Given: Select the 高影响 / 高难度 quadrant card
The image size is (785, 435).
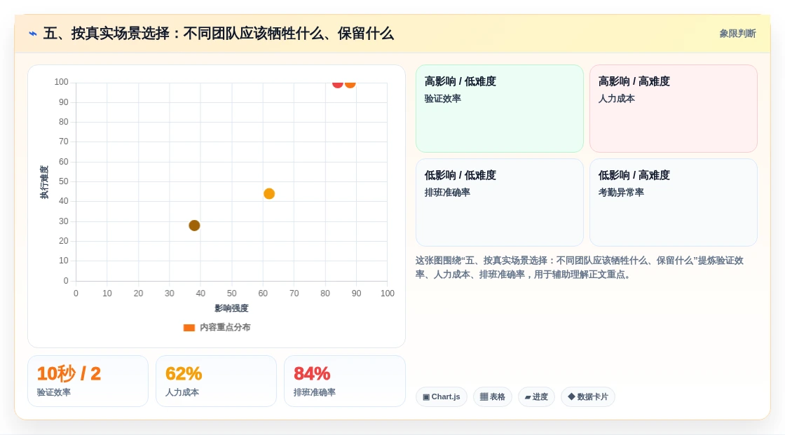Looking at the screenshot, I should [674, 109].
